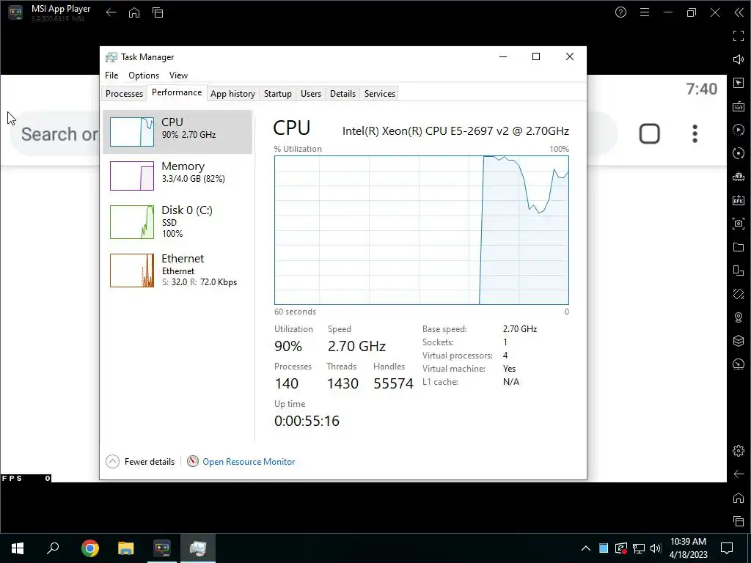The width and height of the screenshot is (751, 563).
Task: Switch to the Users tab
Action: click(x=311, y=94)
